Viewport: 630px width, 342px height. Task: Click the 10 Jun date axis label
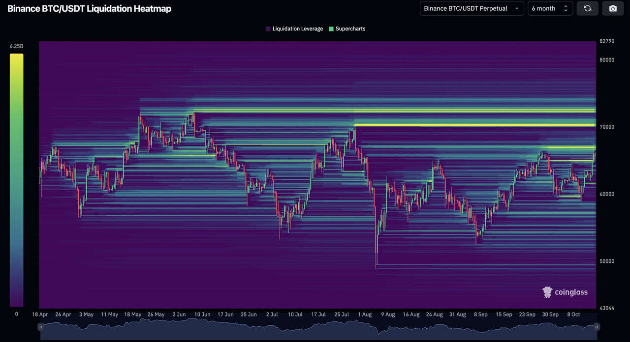click(x=202, y=314)
